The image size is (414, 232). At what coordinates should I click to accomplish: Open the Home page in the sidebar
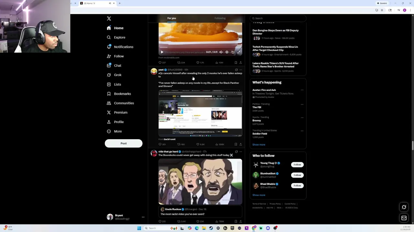(x=115, y=28)
